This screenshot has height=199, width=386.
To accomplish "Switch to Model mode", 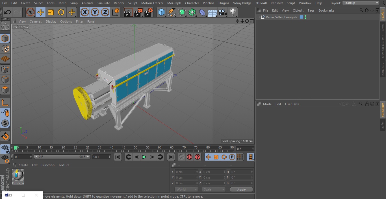I will click(5, 38).
